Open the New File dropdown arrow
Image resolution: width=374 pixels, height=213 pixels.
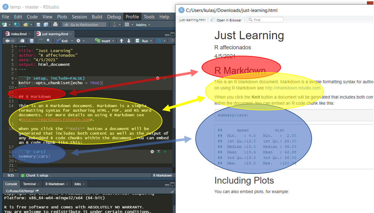tap(9, 25)
